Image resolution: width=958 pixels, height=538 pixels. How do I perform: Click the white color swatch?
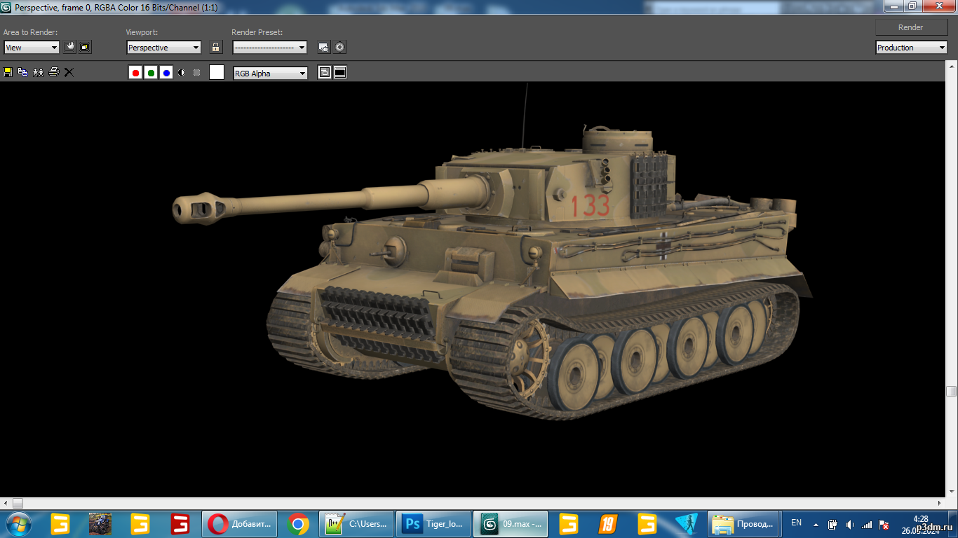(217, 72)
